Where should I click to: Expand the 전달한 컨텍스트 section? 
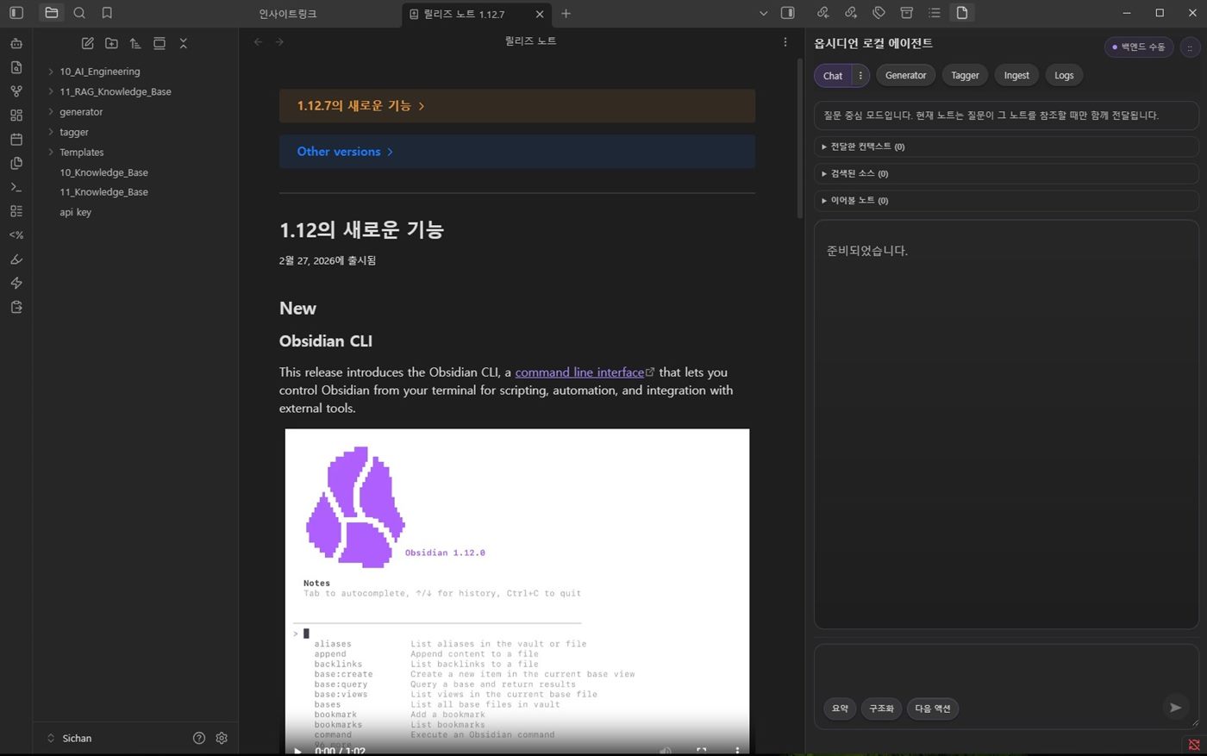click(864, 147)
